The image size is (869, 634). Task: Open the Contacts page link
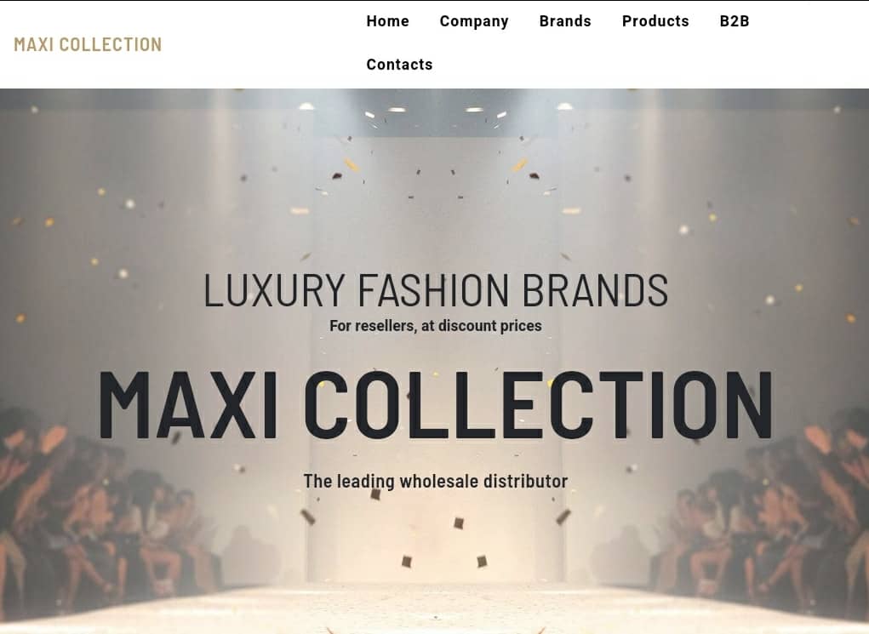pos(399,65)
